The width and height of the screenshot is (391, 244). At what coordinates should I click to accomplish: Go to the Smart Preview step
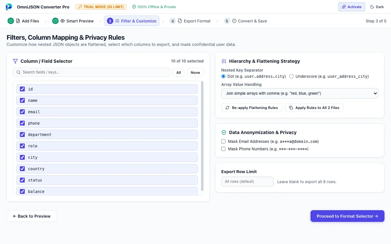pos(73,21)
